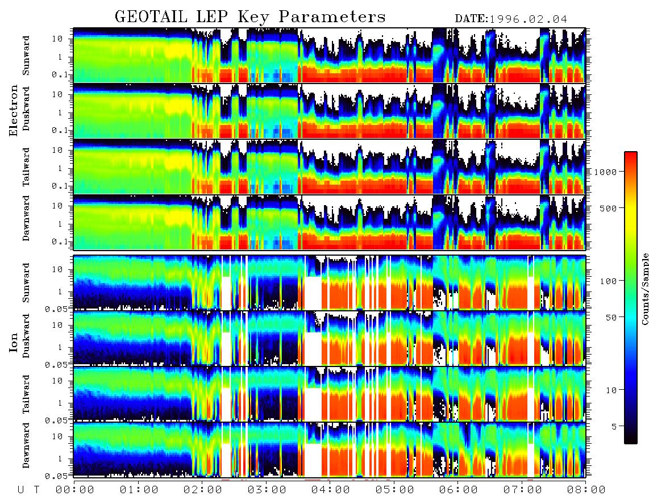649x500 pixels.
Task: Click the "100" color bar tick value
Action: pos(608,281)
